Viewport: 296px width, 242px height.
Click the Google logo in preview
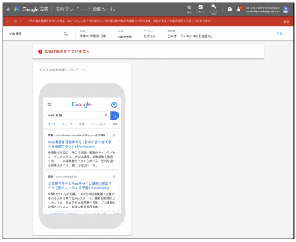pos(82,104)
